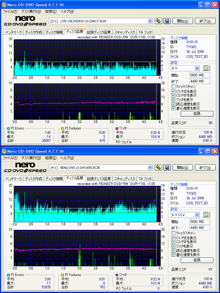Screen dimensions: 220x293
Task: Click PI Errors total 26097 value
Action: 46,141
